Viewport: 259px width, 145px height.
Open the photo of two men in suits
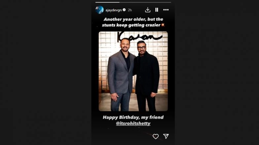click(x=133, y=71)
